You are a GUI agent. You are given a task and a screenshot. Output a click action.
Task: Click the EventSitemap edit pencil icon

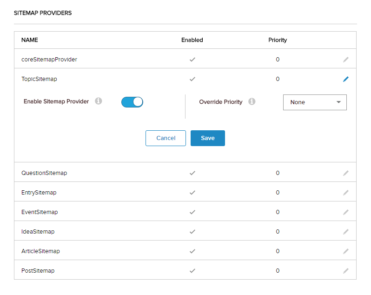click(345, 212)
